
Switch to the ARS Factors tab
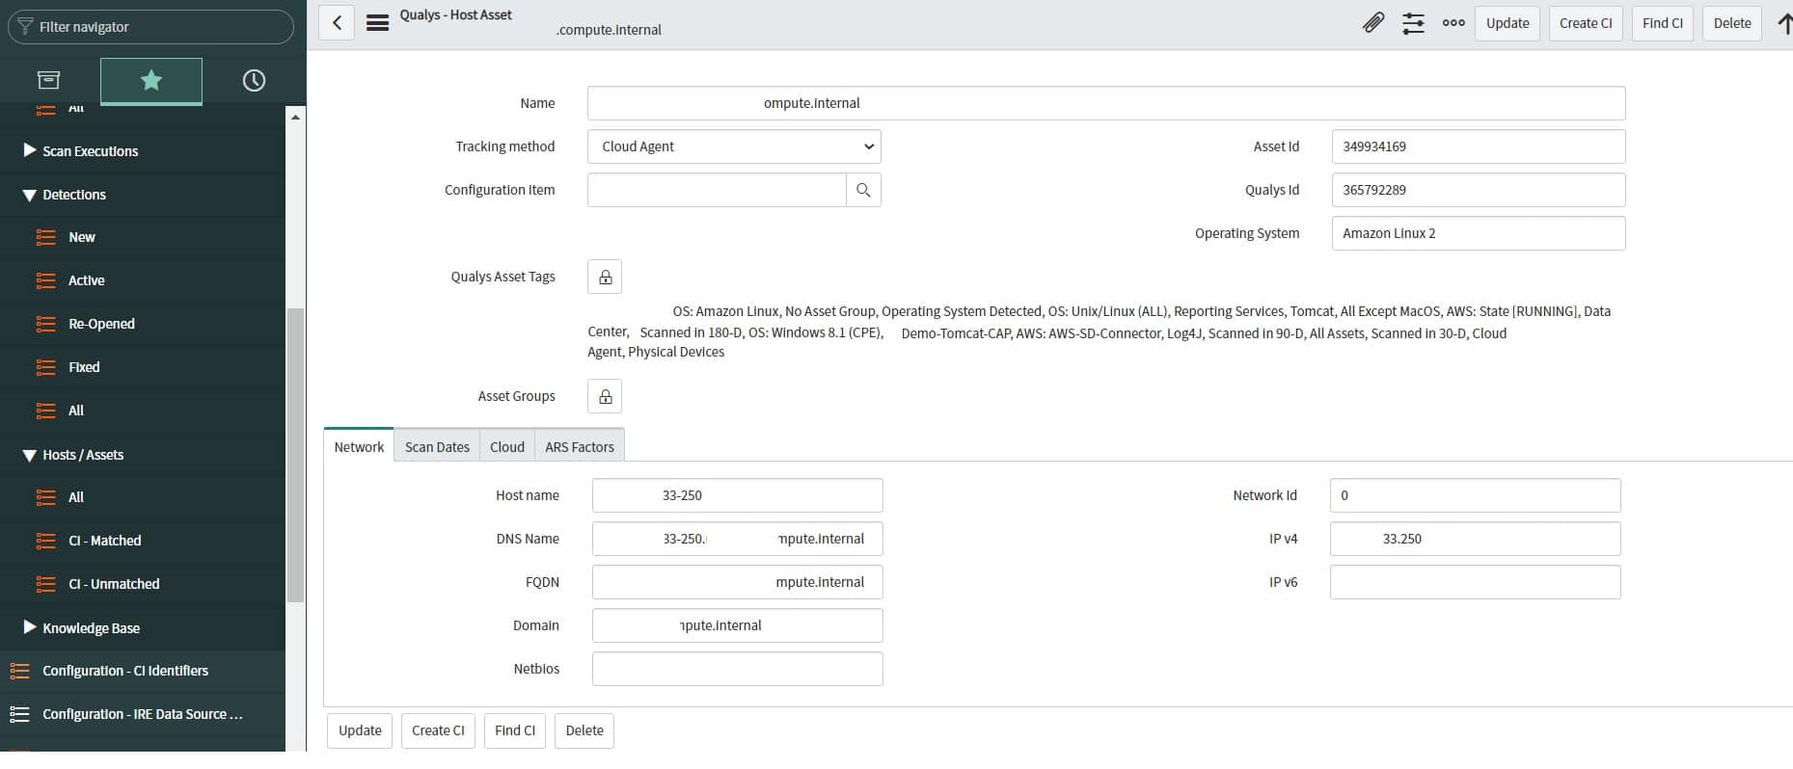580,446
